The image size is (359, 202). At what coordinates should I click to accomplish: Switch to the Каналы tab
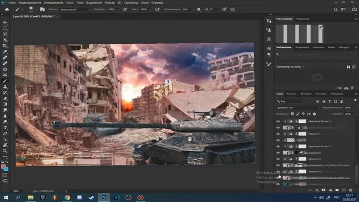291,94
